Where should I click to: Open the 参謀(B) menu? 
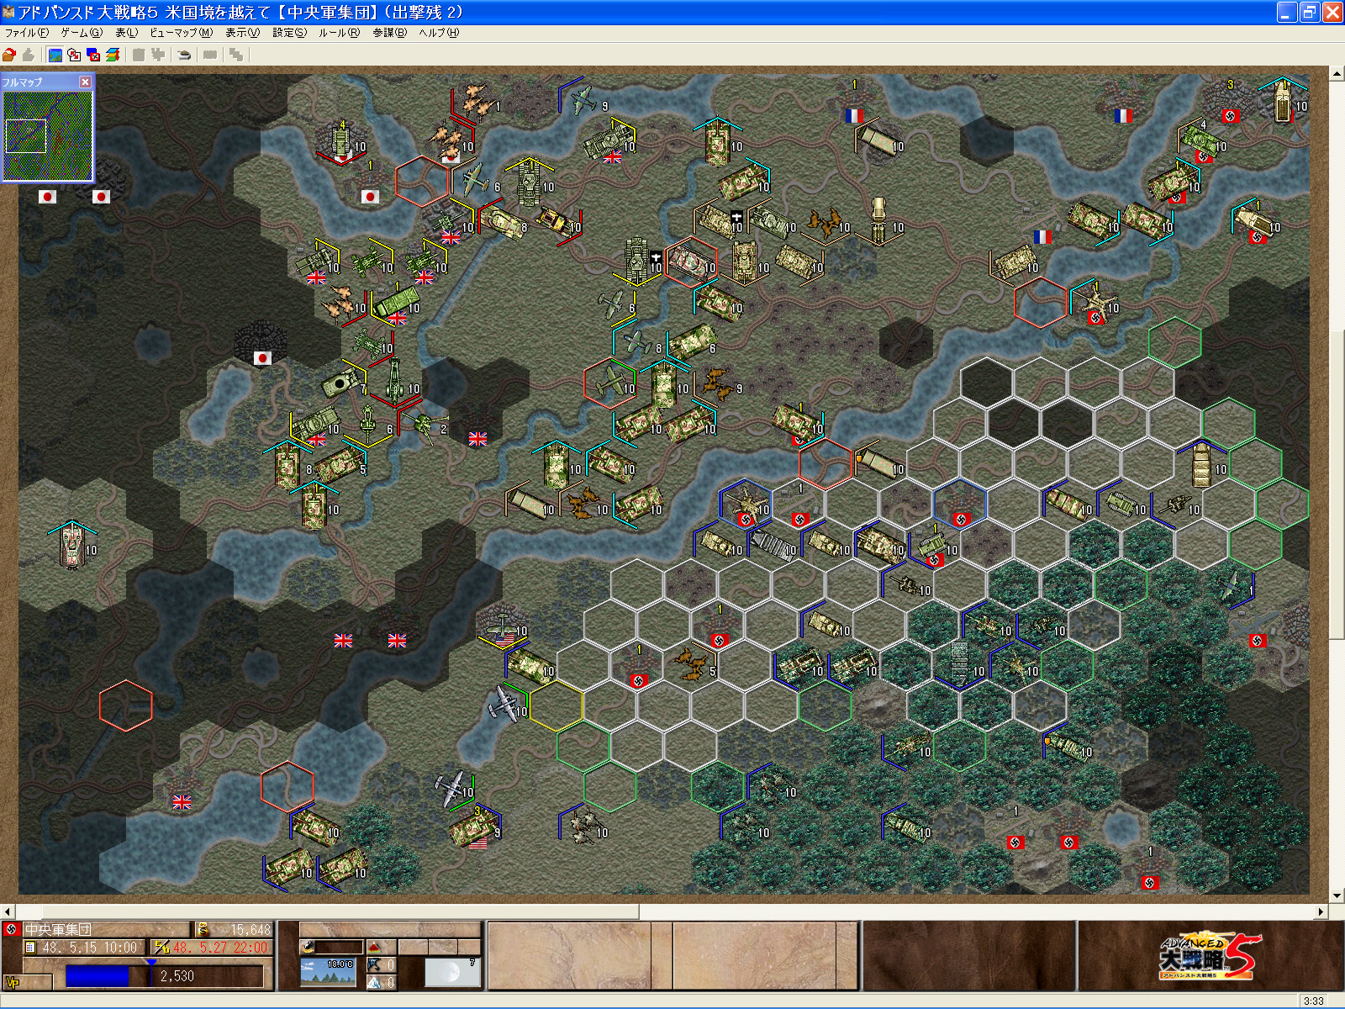(389, 33)
